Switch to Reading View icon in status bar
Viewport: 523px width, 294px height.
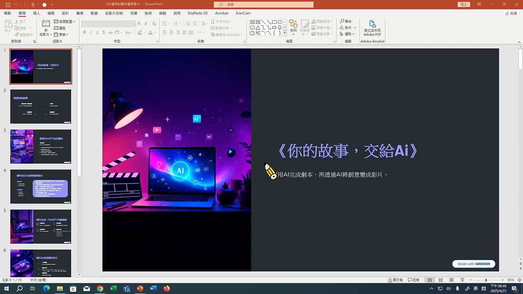tap(451, 280)
